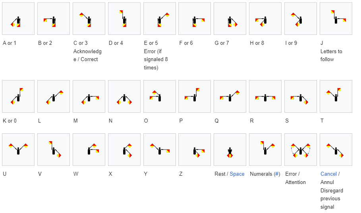Click the Cancel / Annul flag image
The height and width of the screenshot is (213, 361).
coord(336,150)
